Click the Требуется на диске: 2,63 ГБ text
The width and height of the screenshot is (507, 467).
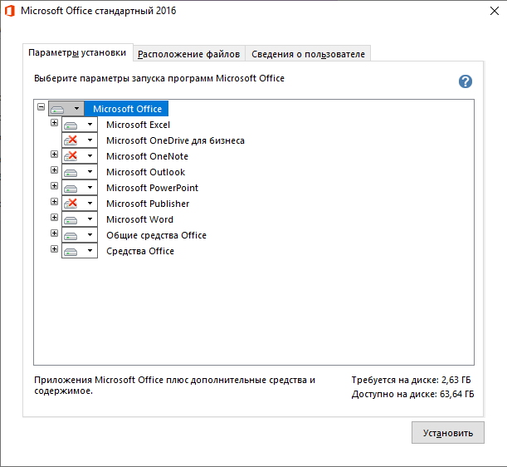click(412, 380)
